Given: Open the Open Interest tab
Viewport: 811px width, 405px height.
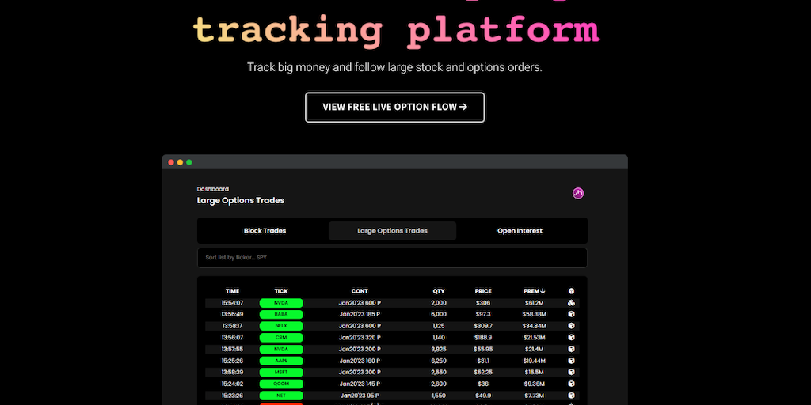Looking at the screenshot, I should 520,231.
